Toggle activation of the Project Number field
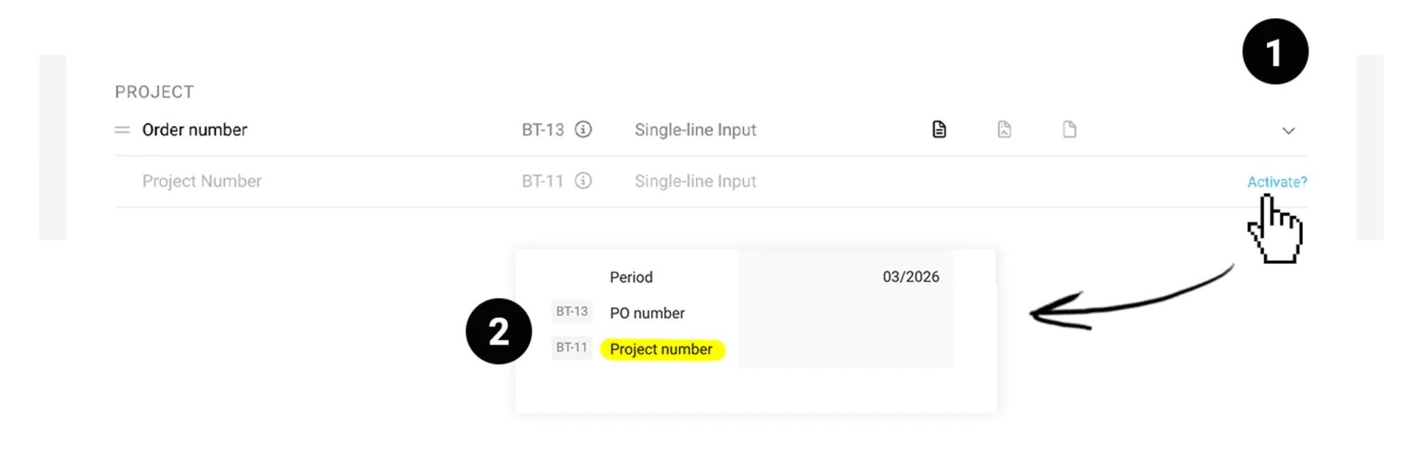1427x456 pixels. (x=1277, y=181)
